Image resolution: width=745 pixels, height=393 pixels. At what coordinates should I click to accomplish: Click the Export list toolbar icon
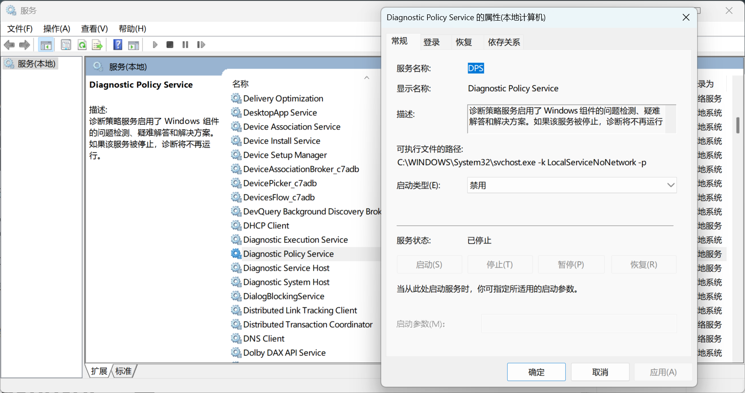tap(97, 45)
